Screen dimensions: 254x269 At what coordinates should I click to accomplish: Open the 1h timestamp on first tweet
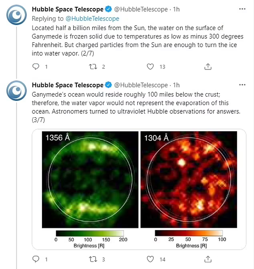point(176,9)
